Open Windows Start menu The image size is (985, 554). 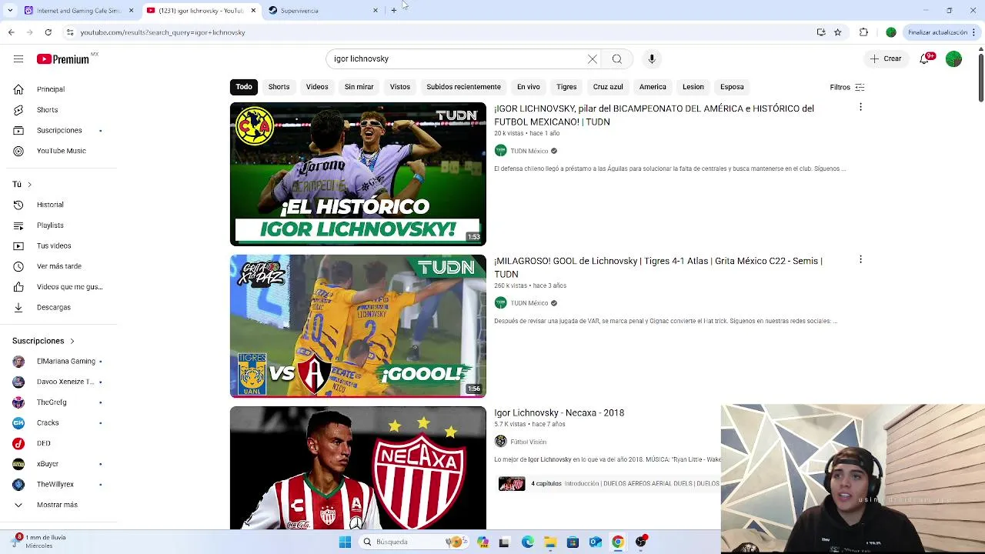point(345,542)
